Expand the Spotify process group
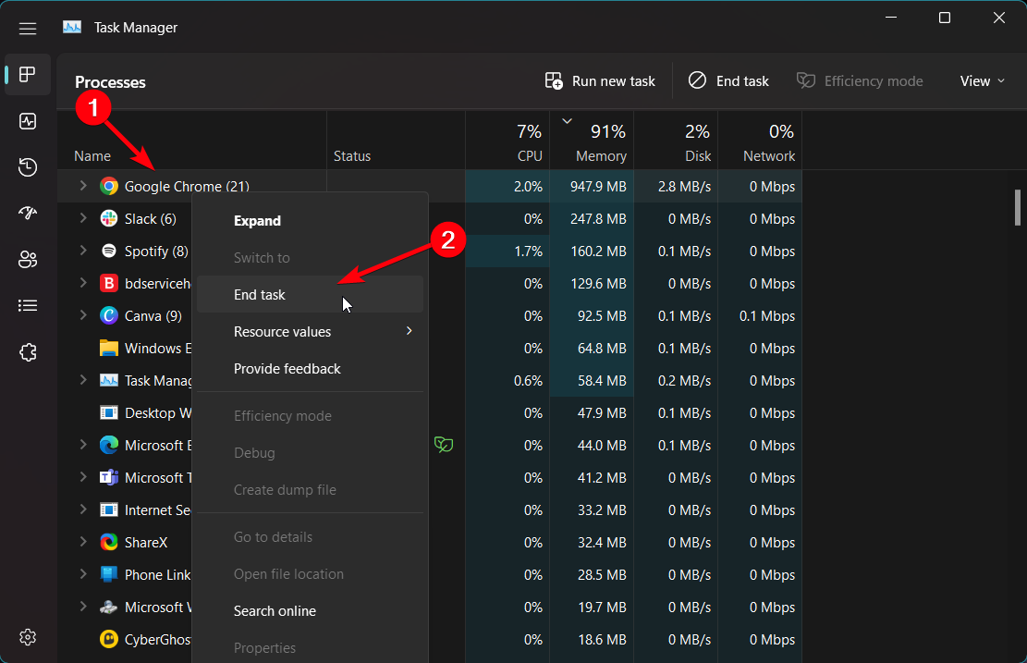Viewport: 1027px width, 663px height. (x=82, y=251)
